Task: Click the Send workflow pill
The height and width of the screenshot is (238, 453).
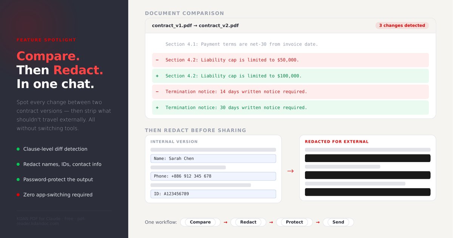Action: click(x=338, y=222)
